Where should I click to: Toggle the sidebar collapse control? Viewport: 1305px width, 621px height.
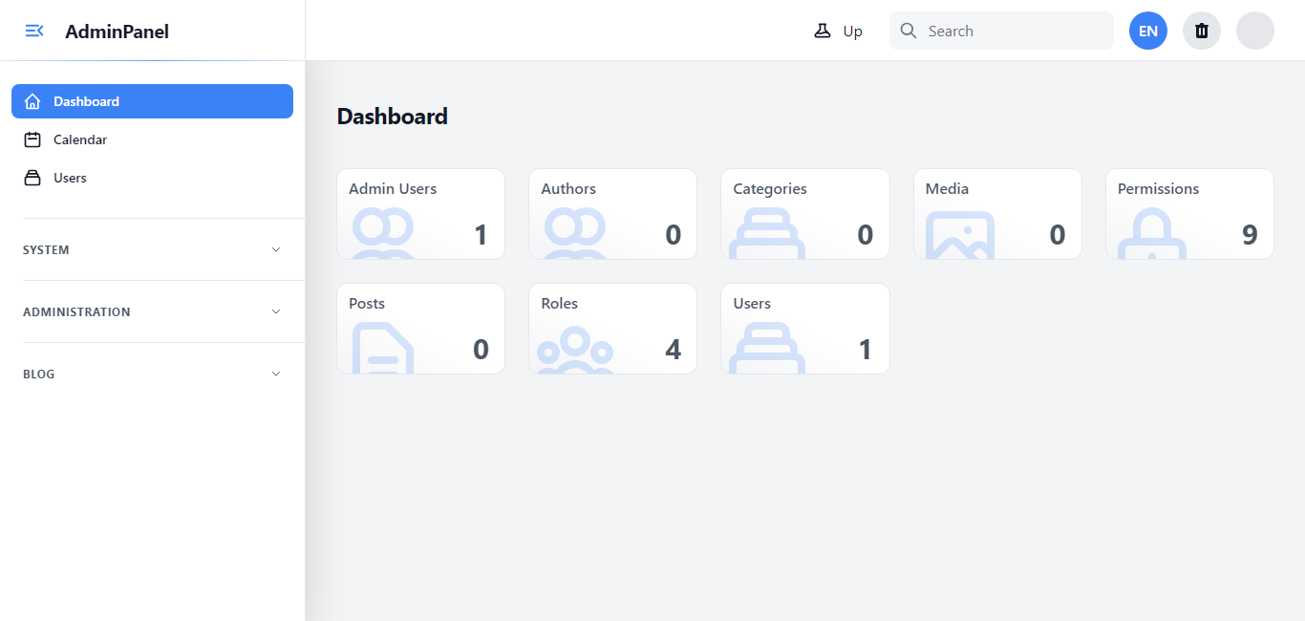(x=34, y=31)
